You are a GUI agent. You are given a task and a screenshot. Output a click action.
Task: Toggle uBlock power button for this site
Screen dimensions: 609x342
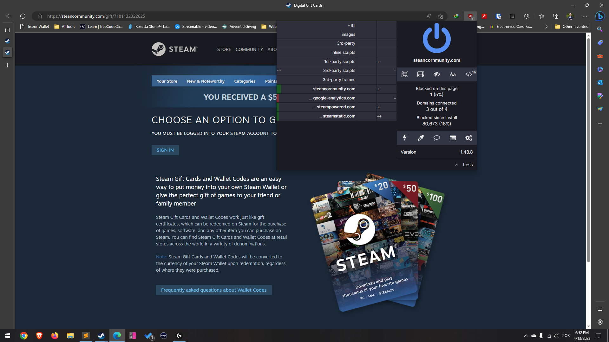point(437,38)
